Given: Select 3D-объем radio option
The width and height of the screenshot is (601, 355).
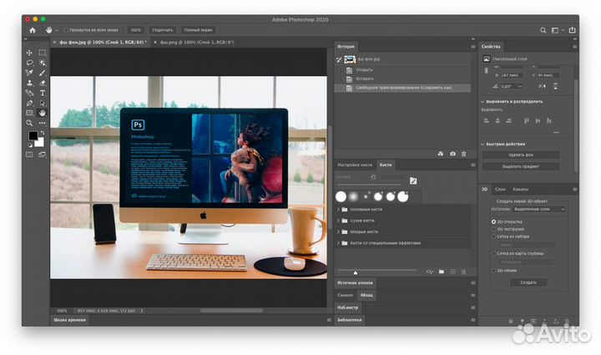Looking at the screenshot, I should [493, 271].
